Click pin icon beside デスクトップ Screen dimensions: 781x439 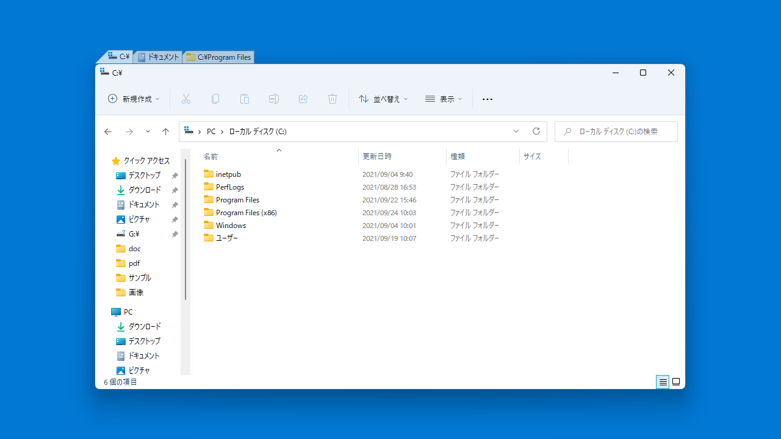click(x=175, y=176)
